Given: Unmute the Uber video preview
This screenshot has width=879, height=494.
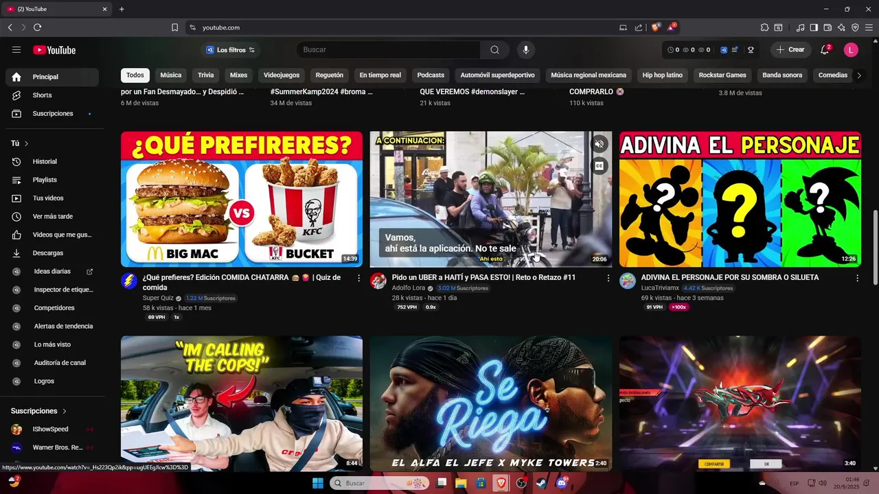Looking at the screenshot, I should coord(600,144).
